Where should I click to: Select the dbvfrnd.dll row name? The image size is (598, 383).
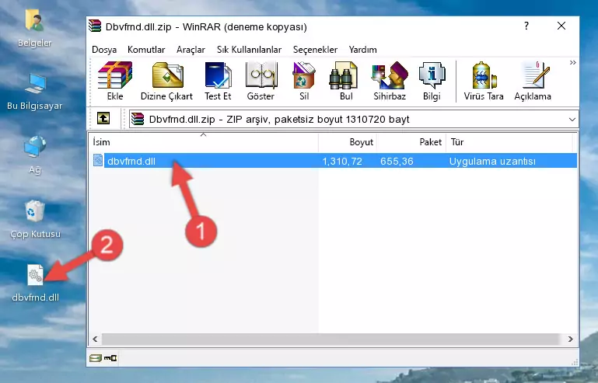(x=131, y=162)
